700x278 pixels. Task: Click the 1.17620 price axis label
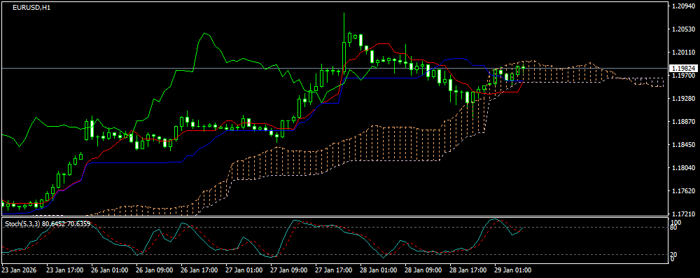pos(683,191)
